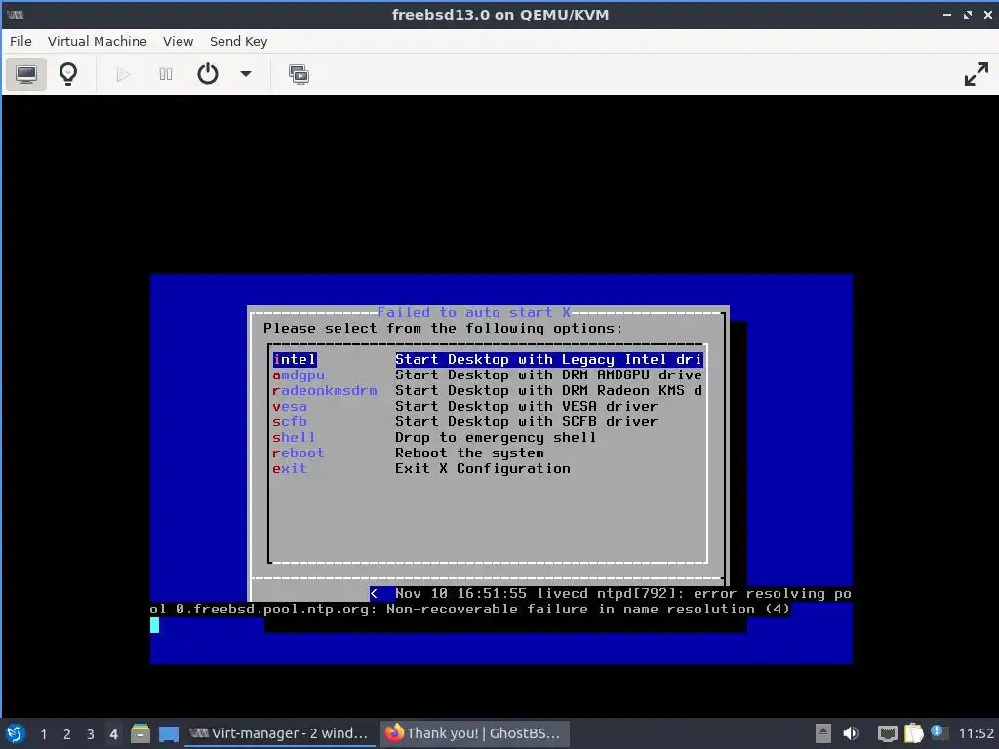Image resolution: width=999 pixels, height=749 pixels.
Task: Click 'Start Desktop with VESA driver' text
Action: [526, 407]
